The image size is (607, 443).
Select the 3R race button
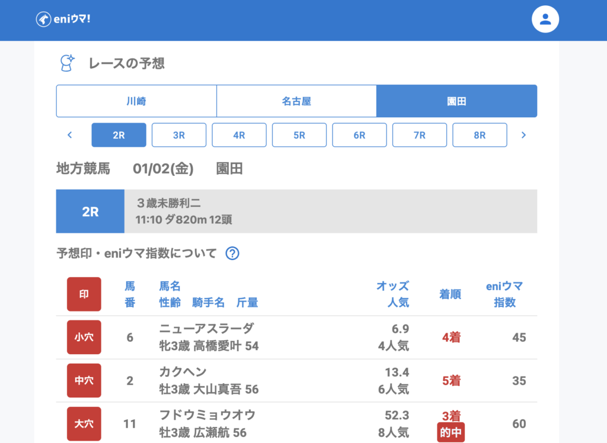pyautogui.click(x=179, y=135)
